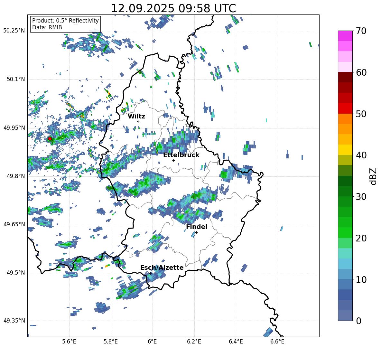Click the 60 value on colorbar

point(361,72)
